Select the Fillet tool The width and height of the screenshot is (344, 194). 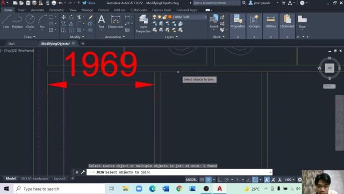(79, 24)
